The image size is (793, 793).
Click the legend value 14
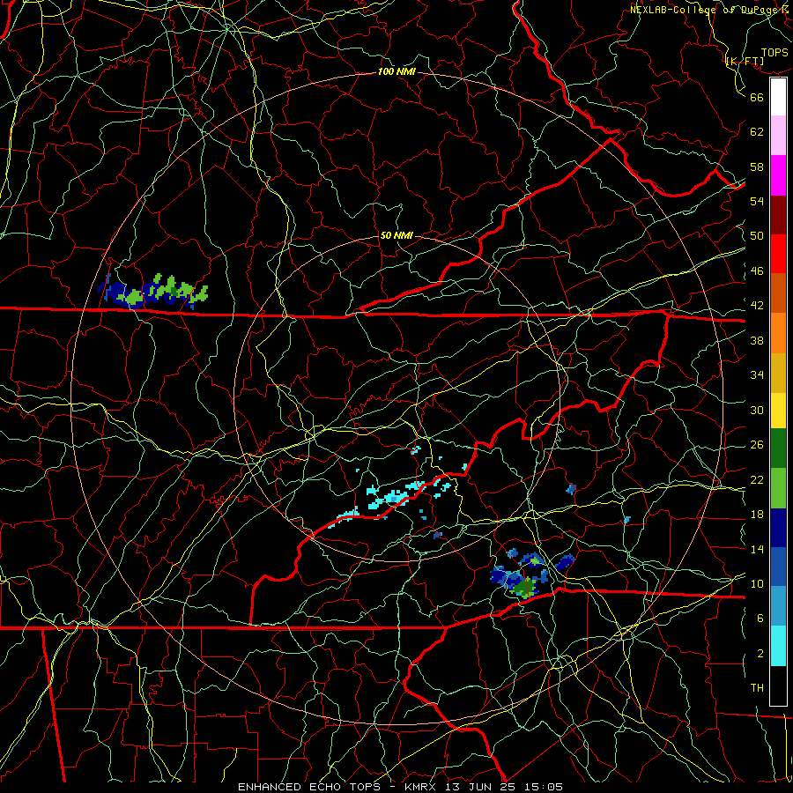(x=757, y=549)
